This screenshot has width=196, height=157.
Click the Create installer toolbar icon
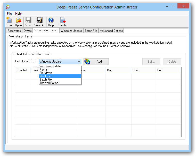[63, 22]
